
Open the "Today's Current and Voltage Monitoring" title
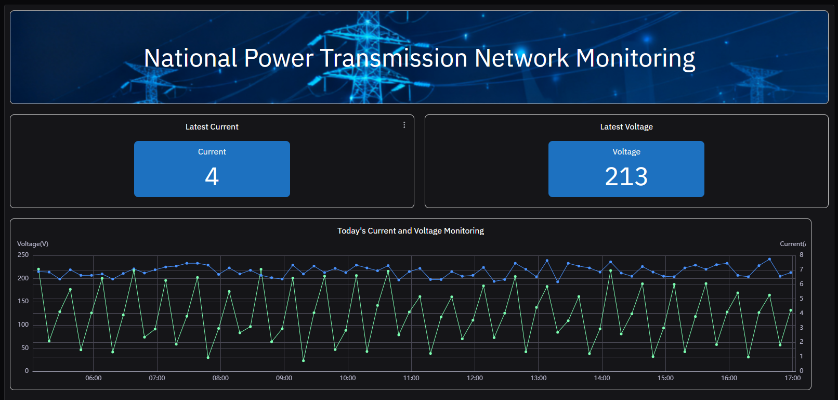click(x=410, y=231)
